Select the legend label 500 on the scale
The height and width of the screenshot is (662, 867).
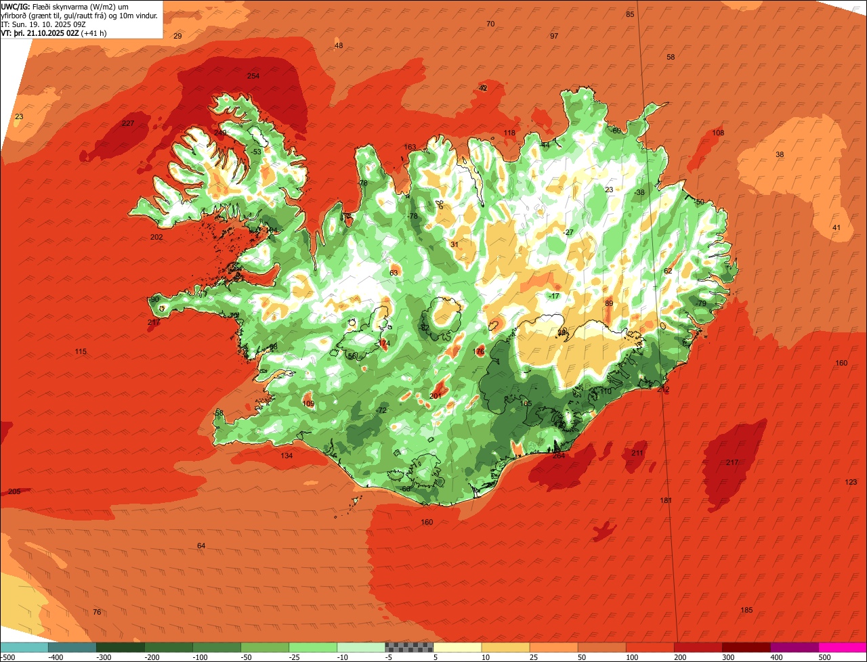824,657
